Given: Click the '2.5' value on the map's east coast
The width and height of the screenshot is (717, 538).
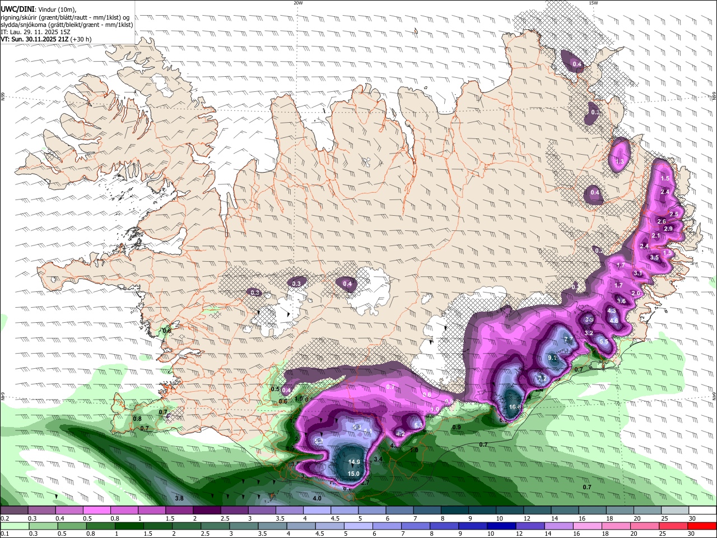Looking at the screenshot, I should [x=674, y=214].
